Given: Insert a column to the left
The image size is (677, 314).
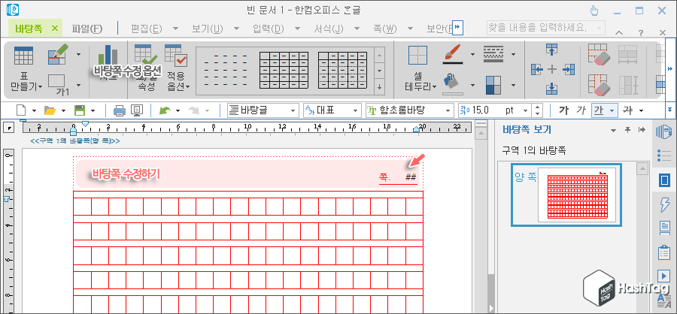Looking at the screenshot, I should (x=536, y=69).
